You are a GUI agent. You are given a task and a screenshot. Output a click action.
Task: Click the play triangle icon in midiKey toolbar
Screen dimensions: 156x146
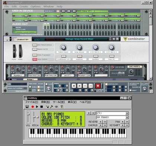click(x=37, y=107)
